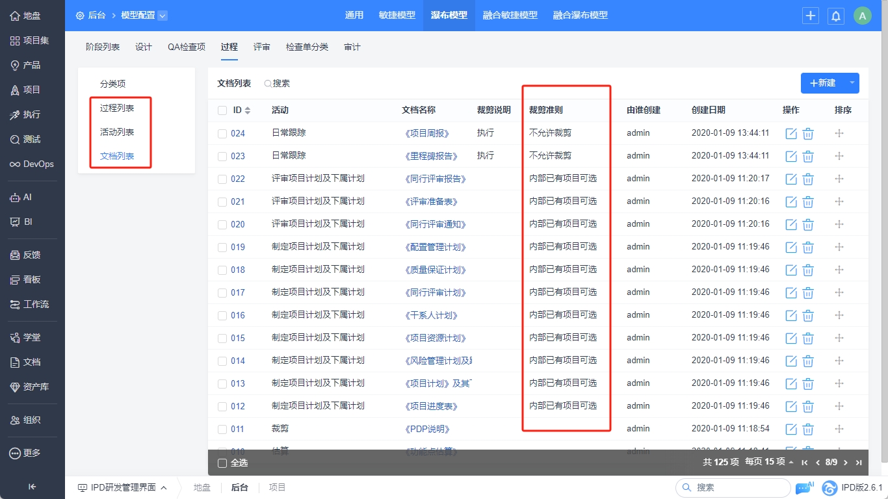Open the dropdown arrow beside 新建 button
Screen dimensions: 888x499
pos(852,83)
